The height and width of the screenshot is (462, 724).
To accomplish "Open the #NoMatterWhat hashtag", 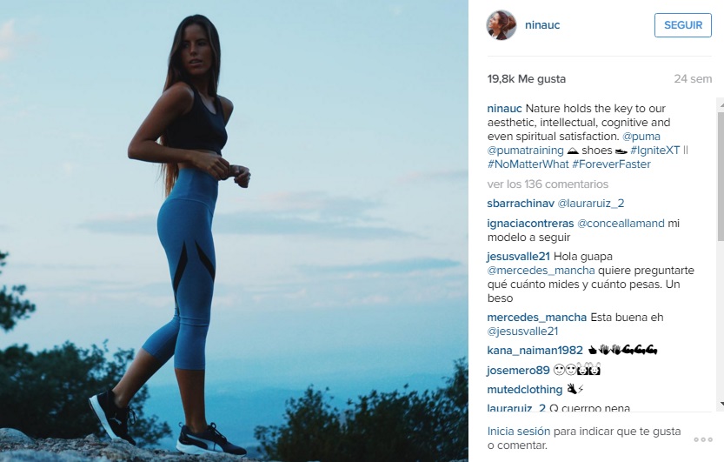I will point(528,164).
